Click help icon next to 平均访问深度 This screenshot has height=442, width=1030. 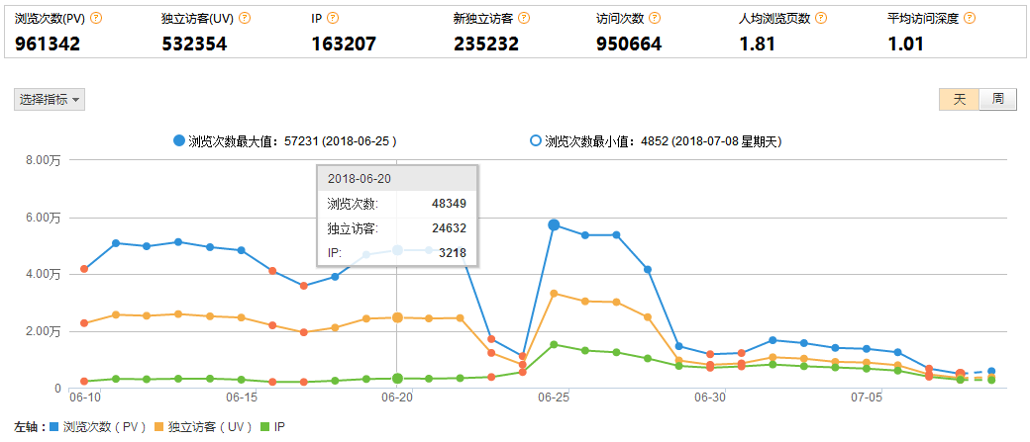tap(969, 19)
